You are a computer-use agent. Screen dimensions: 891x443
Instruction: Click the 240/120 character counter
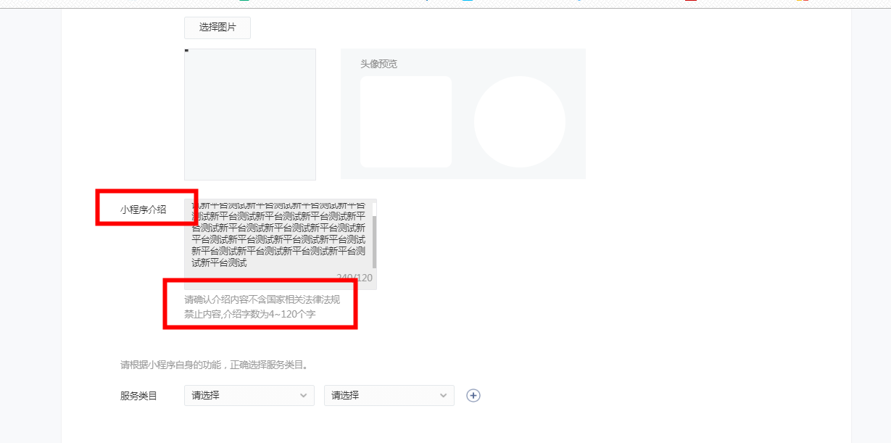pos(355,278)
